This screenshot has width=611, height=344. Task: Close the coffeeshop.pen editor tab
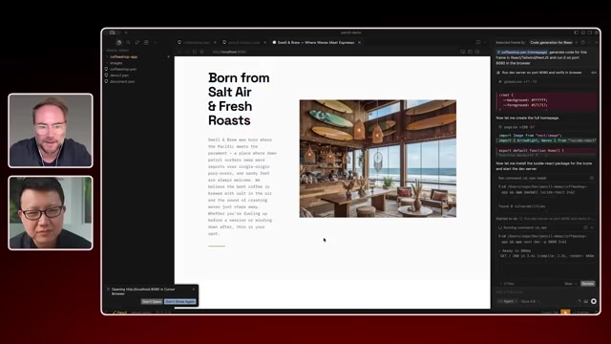point(215,42)
